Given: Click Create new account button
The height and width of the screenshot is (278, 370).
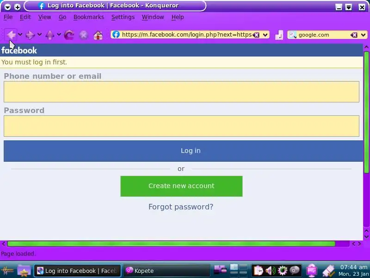Looking at the screenshot, I should pyautogui.click(x=181, y=186).
